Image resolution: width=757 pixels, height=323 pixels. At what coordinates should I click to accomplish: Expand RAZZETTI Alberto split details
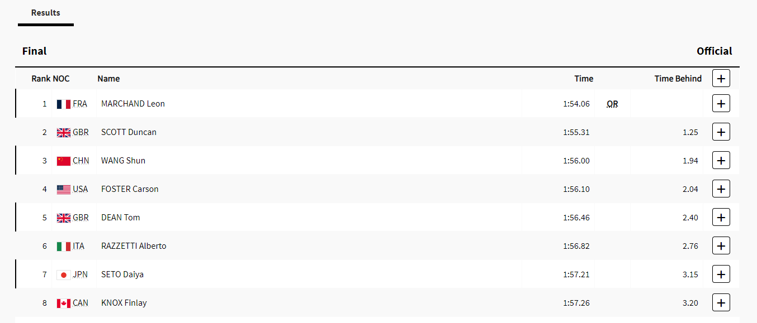[721, 246]
